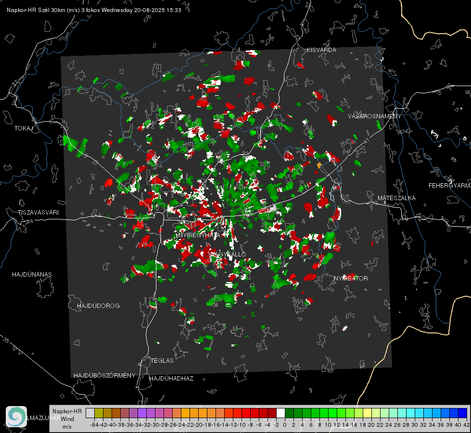Click the road number 35 label
The image size is (471, 433).
pyautogui.click(x=6, y=340)
